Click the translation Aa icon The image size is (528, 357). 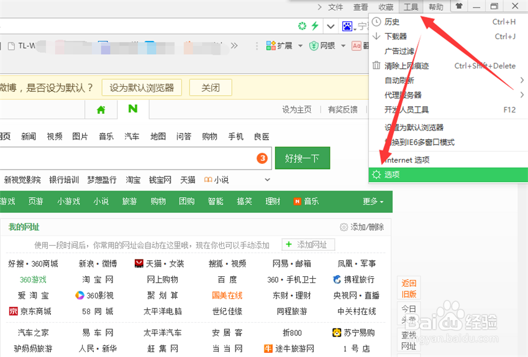pyautogui.click(x=357, y=46)
